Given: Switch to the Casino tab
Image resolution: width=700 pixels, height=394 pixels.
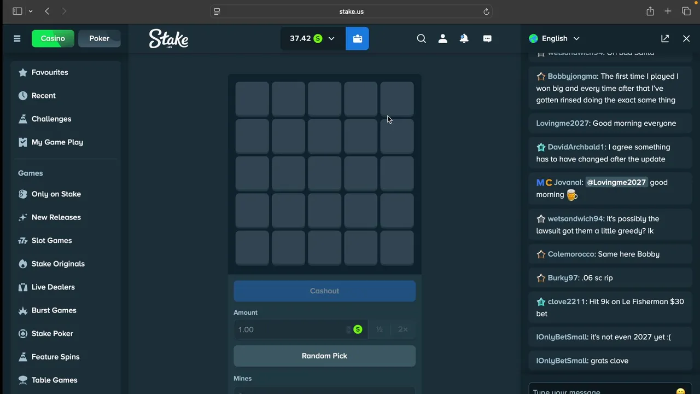Looking at the screenshot, I should 53,38.
